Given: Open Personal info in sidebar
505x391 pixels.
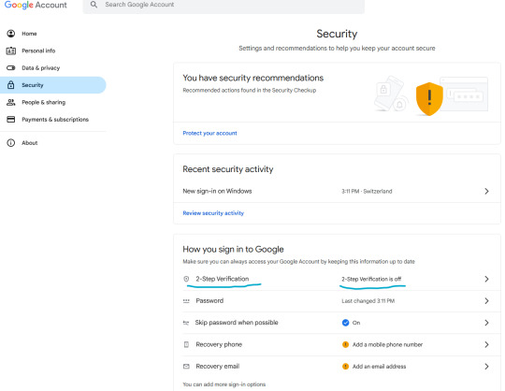Looking at the screenshot, I should coord(53,51).
